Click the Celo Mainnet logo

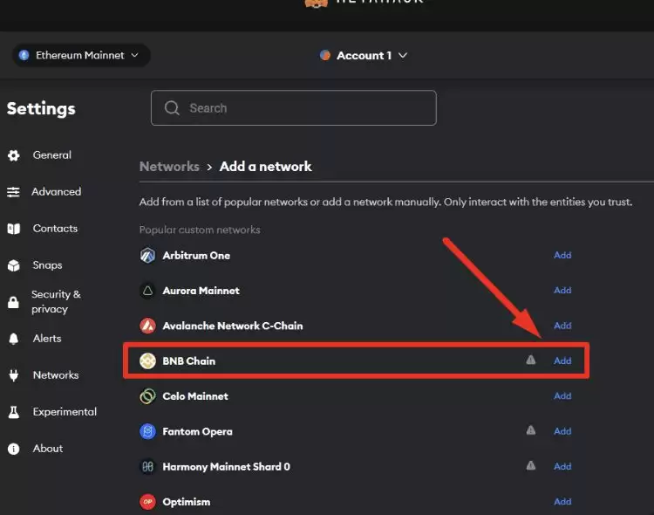pyautogui.click(x=147, y=396)
